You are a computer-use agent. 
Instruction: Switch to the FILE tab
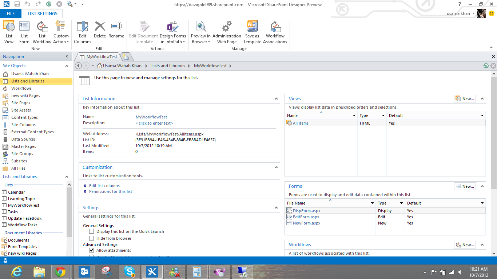[11, 13]
